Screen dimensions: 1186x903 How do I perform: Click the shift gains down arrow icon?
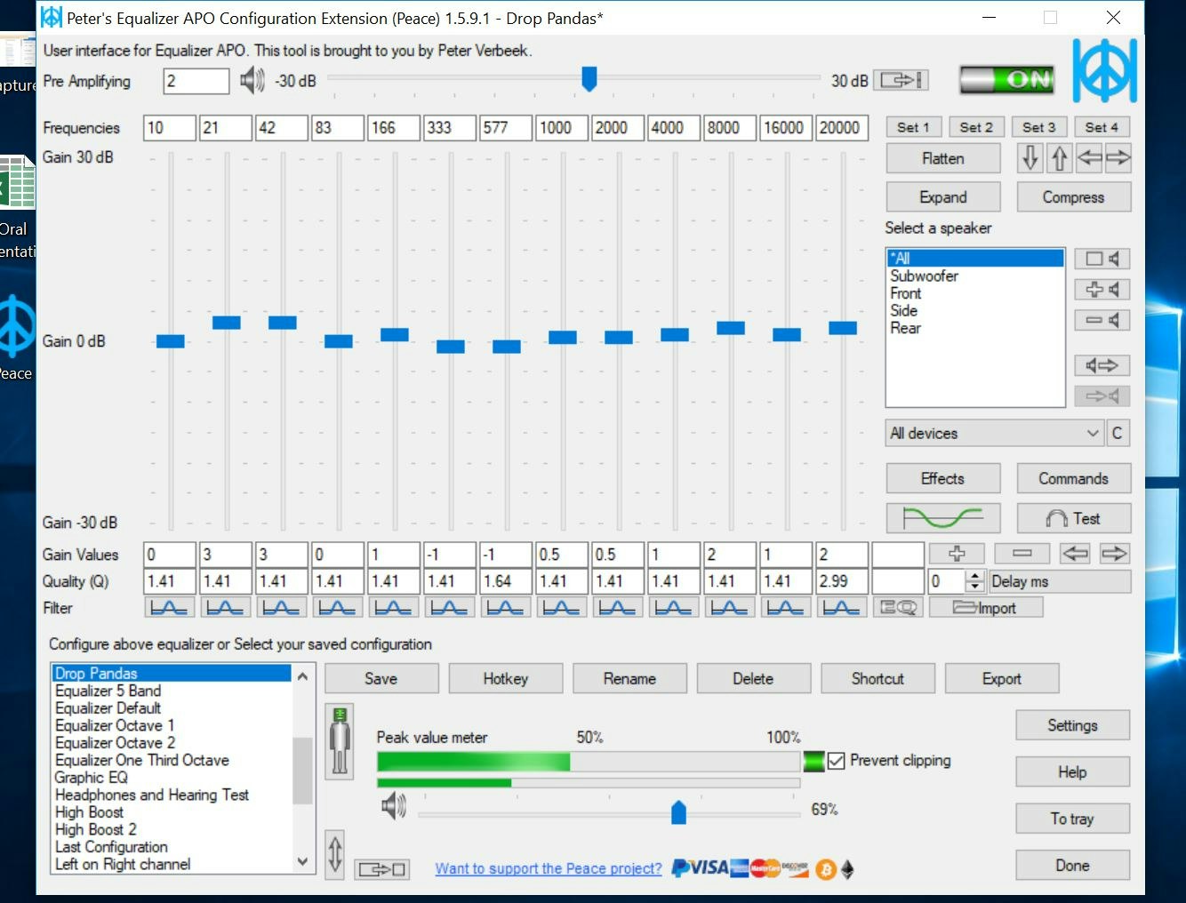click(x=1030, y=159)
